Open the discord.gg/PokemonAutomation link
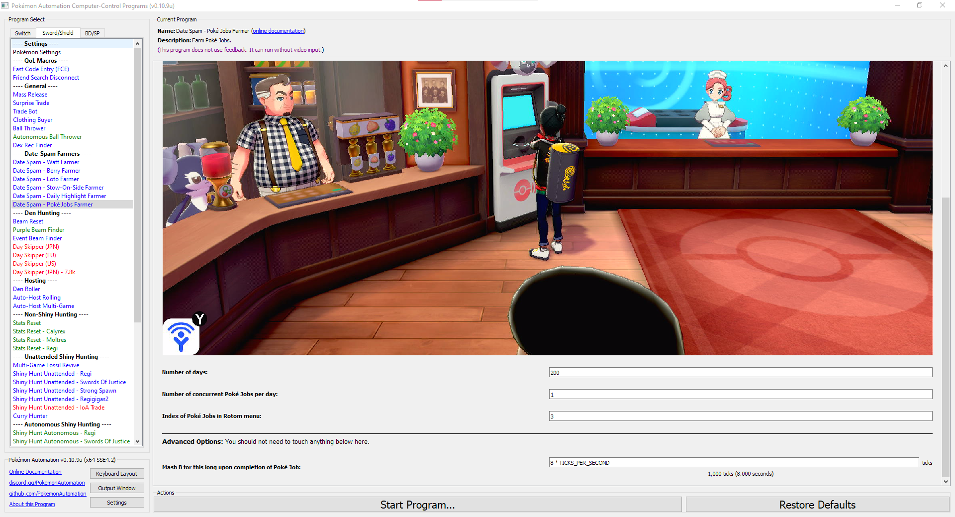 click(x=47, y=483)
